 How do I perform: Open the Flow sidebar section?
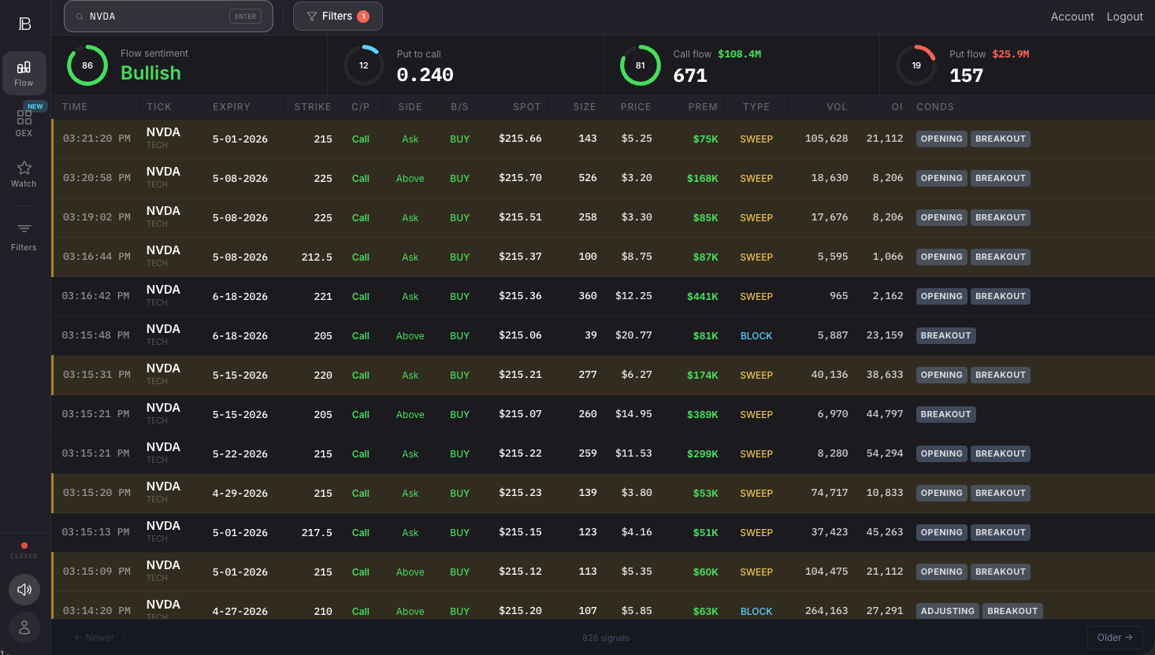[24, 73]
